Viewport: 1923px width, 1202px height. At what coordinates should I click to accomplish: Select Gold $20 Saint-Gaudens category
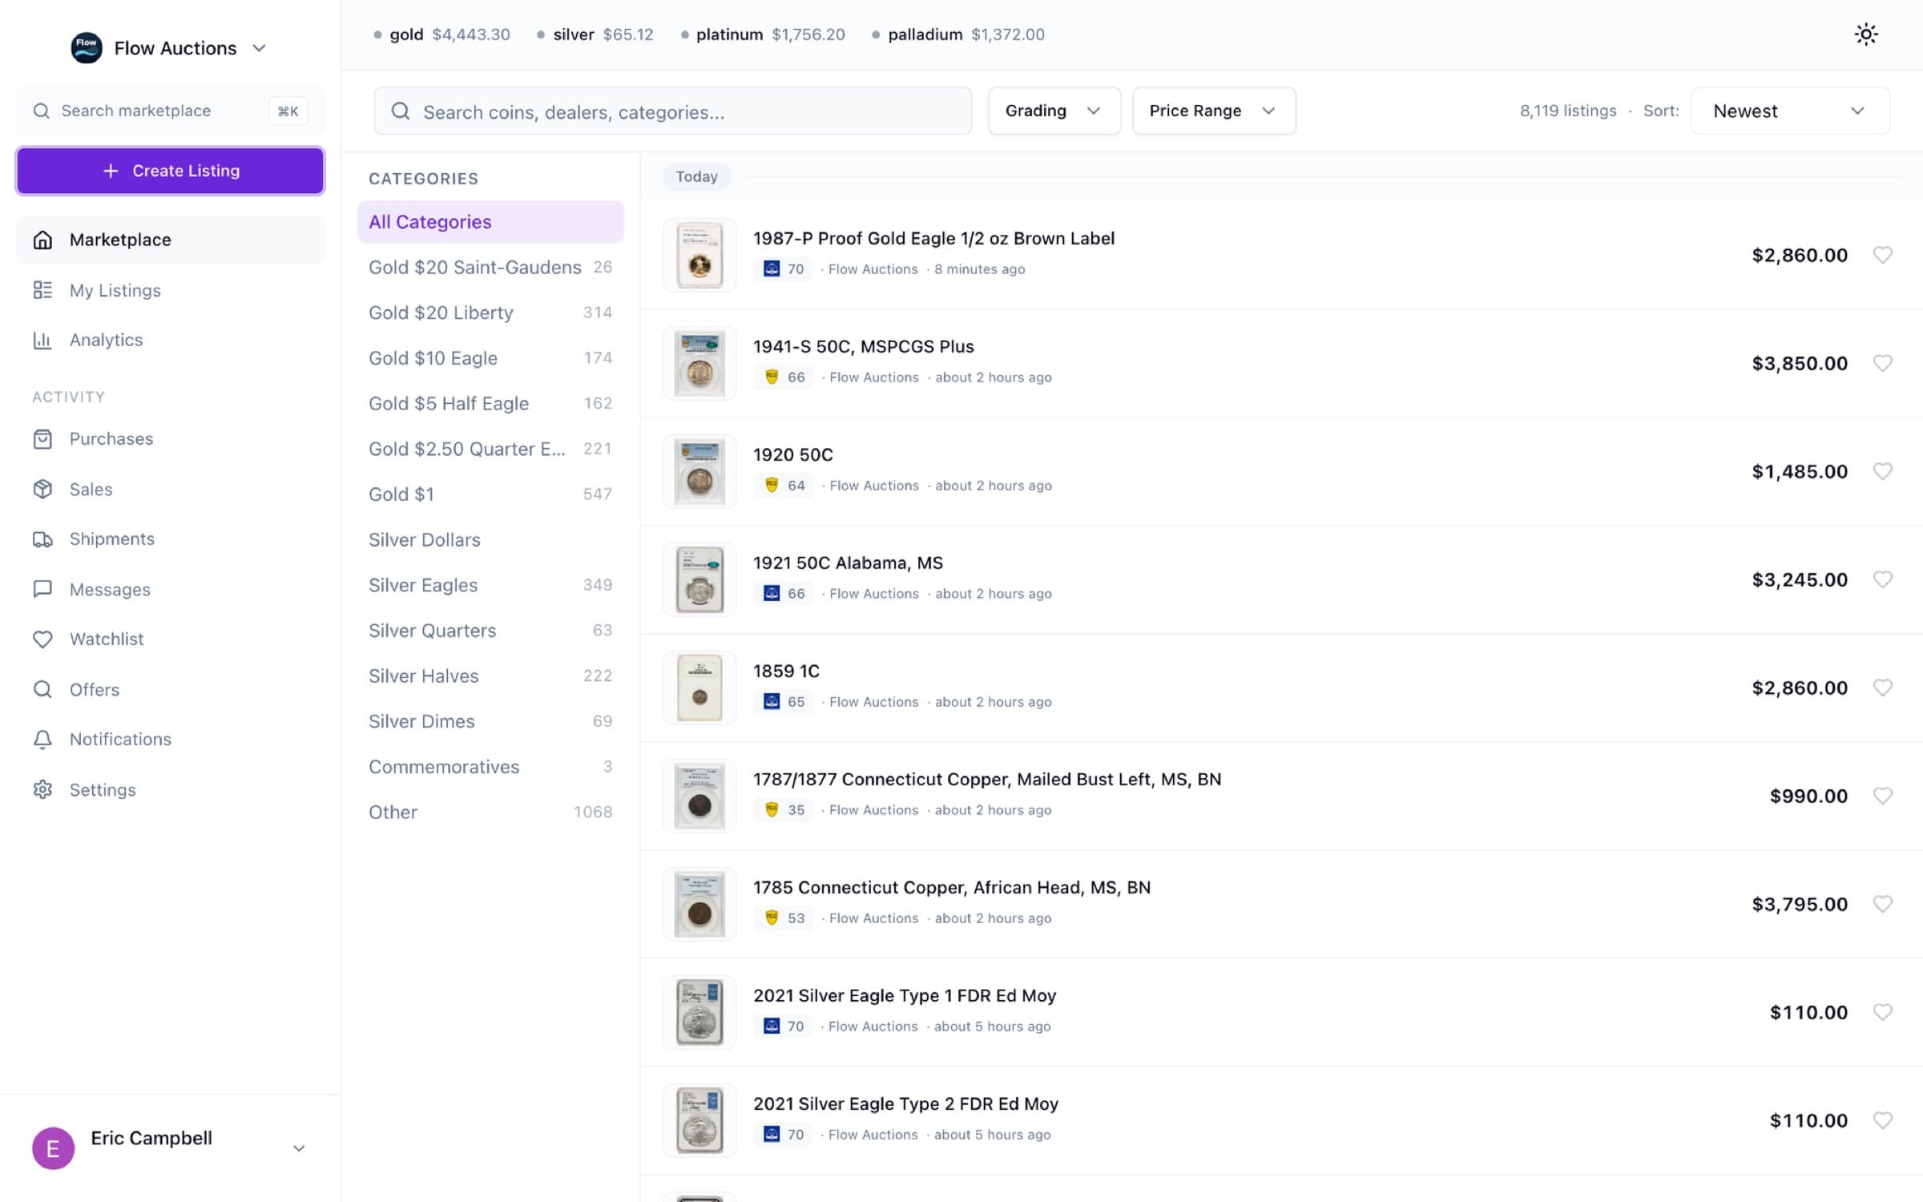490,267
